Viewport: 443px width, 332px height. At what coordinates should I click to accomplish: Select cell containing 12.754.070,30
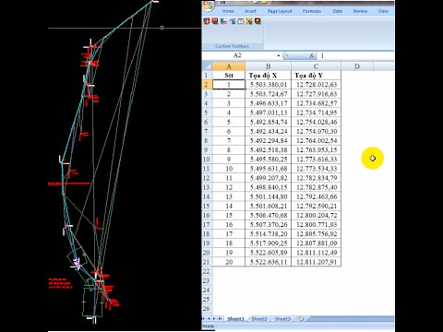(316, 131)
